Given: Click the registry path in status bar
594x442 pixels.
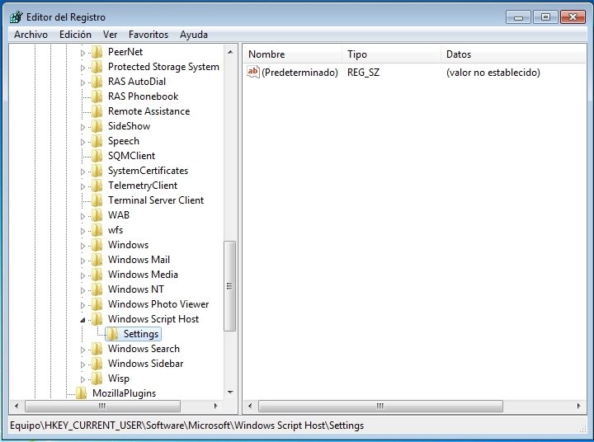Looking at the screenshot, I should (186, 426).
